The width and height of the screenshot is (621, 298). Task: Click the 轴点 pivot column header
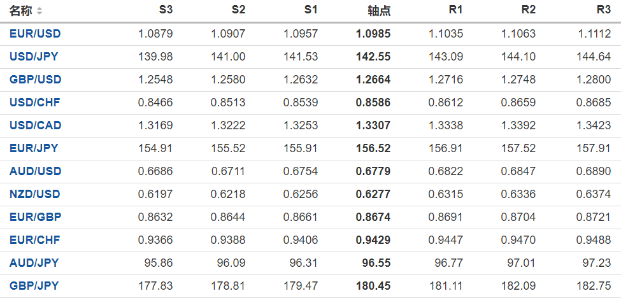[379, 11]
